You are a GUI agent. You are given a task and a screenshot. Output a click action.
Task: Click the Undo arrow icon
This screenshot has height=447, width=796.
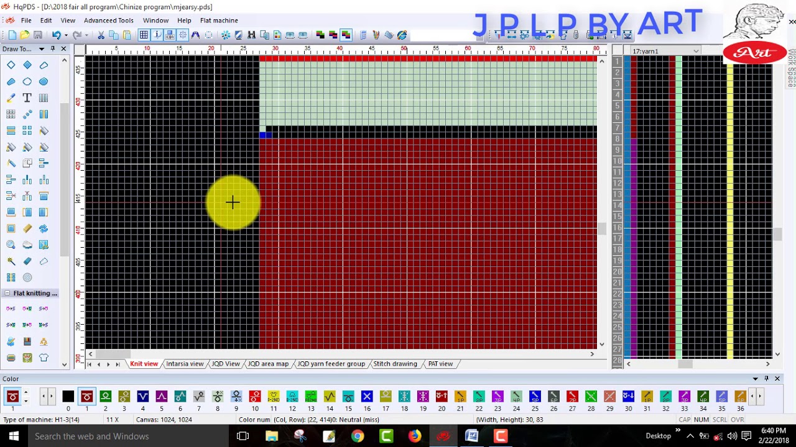pos(56,35)
